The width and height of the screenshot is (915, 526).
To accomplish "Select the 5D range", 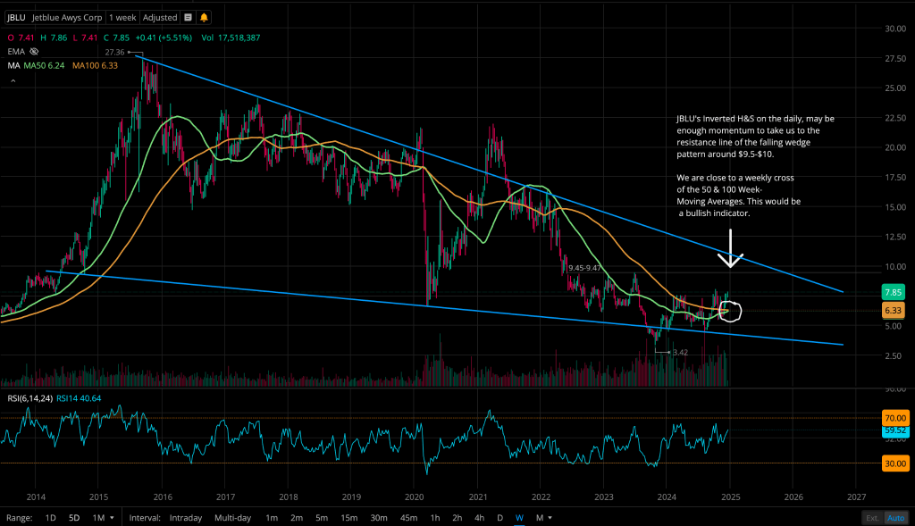I will pos(74,517).
